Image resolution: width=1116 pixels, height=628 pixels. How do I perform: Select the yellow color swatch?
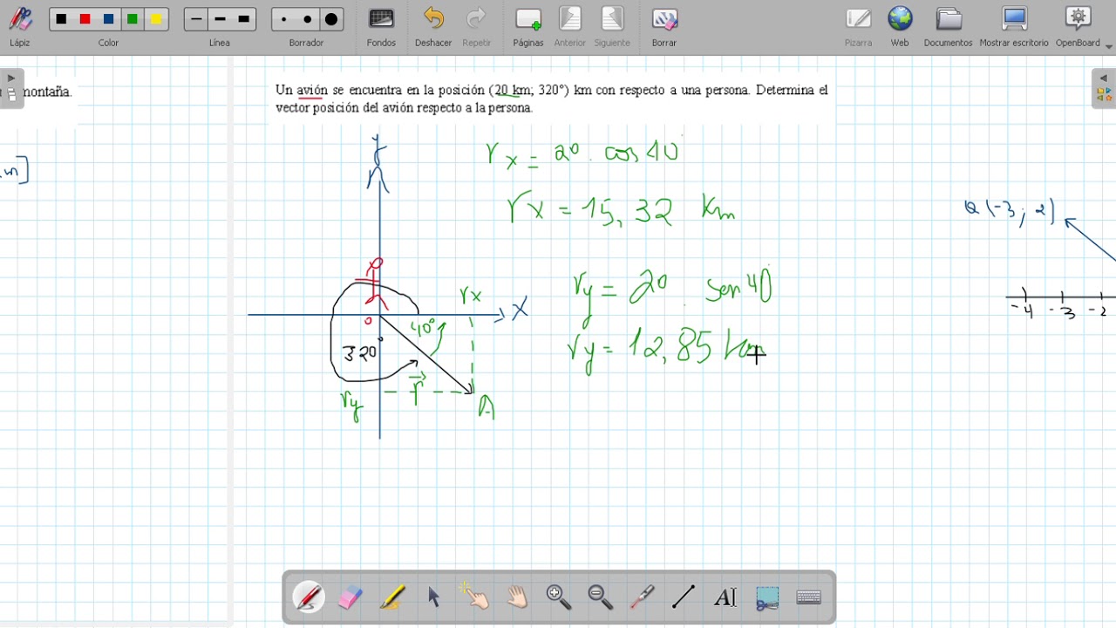[x=156, y=19]
